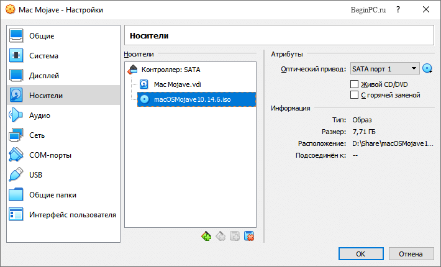
Task: Select the Сеть category
Action: click(63, 135)
